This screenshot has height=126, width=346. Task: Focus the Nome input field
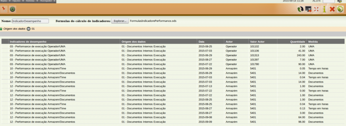coord(30,21)
